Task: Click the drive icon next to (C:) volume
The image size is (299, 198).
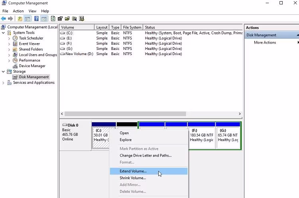Action: tap(63, 33)
